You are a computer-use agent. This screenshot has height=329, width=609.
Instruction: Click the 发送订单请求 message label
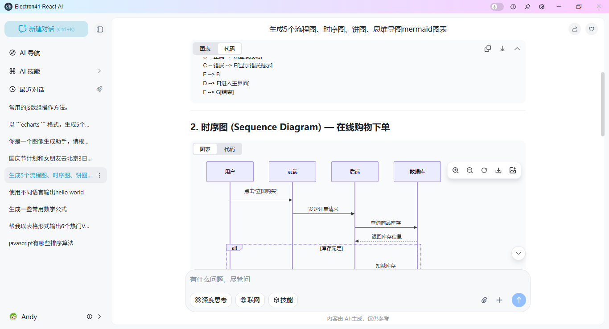[x=323, y=209]
